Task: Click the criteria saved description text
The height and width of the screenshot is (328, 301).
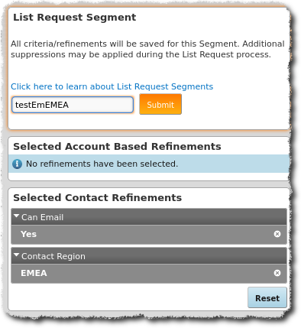Action: tap(147, 49)
